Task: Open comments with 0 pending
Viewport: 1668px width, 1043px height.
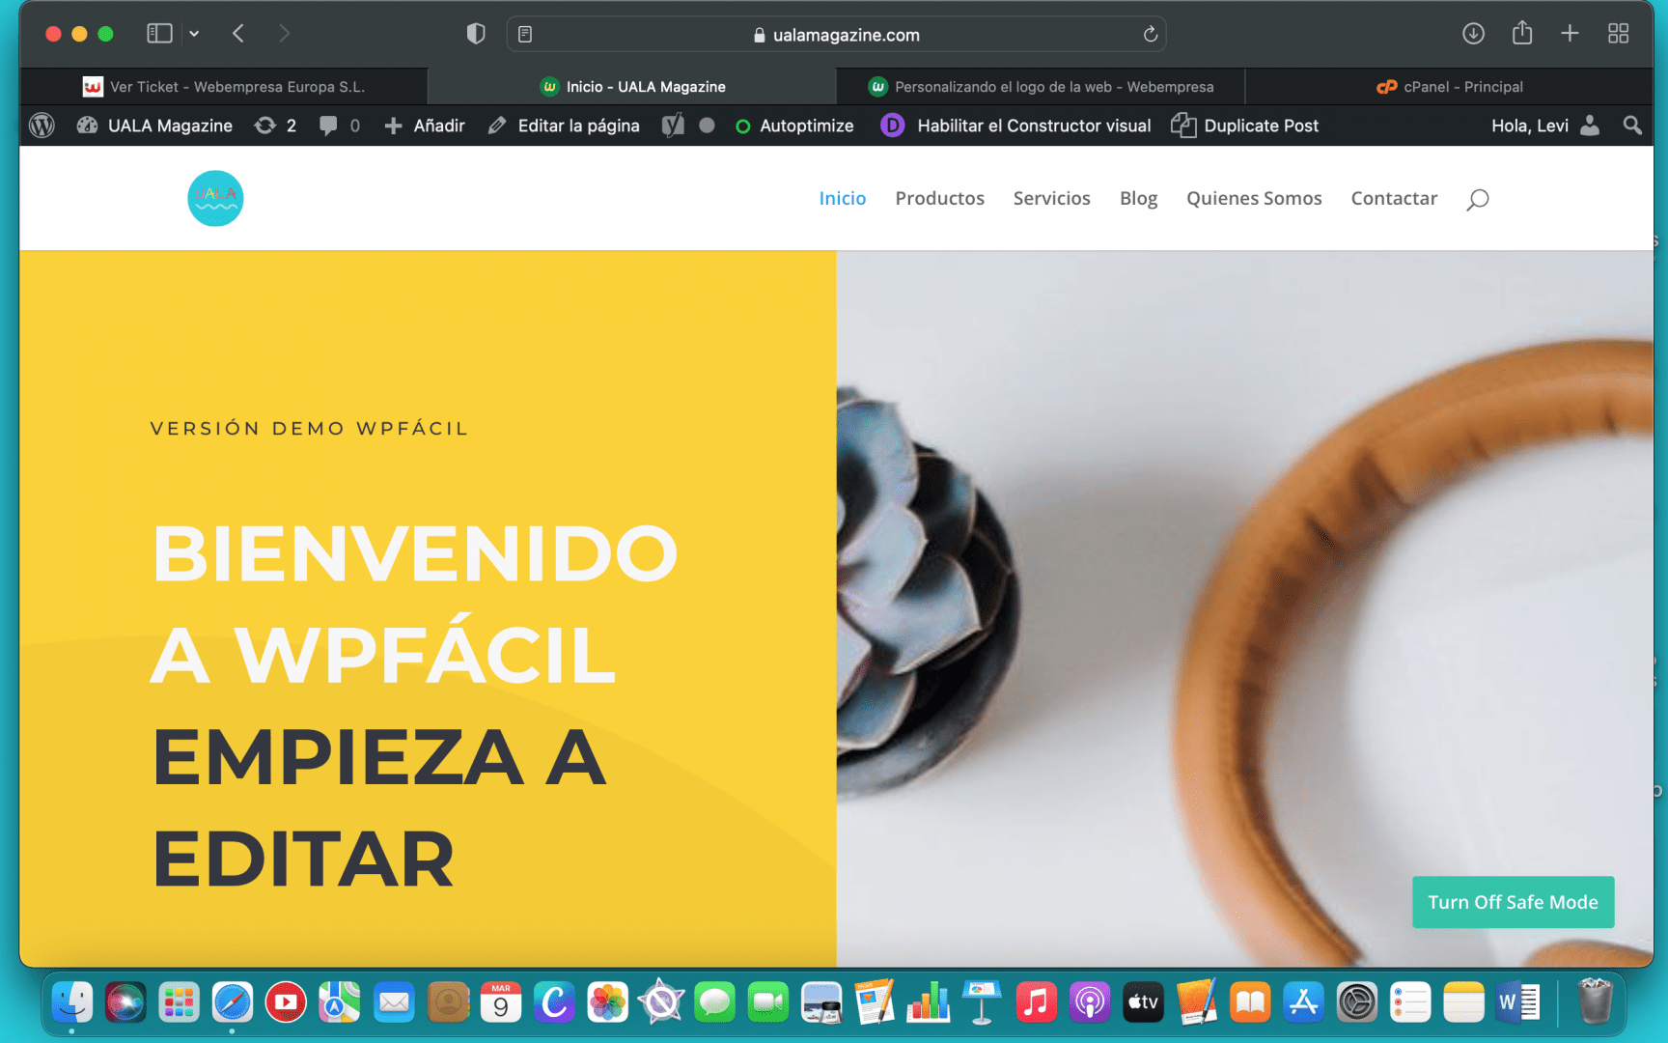Action: 340,126
